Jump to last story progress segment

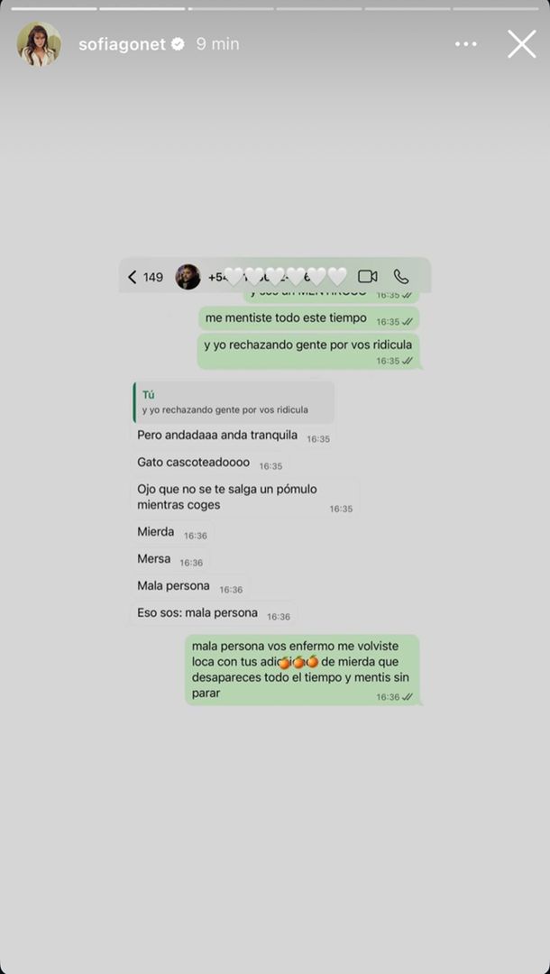pos(495,9)
